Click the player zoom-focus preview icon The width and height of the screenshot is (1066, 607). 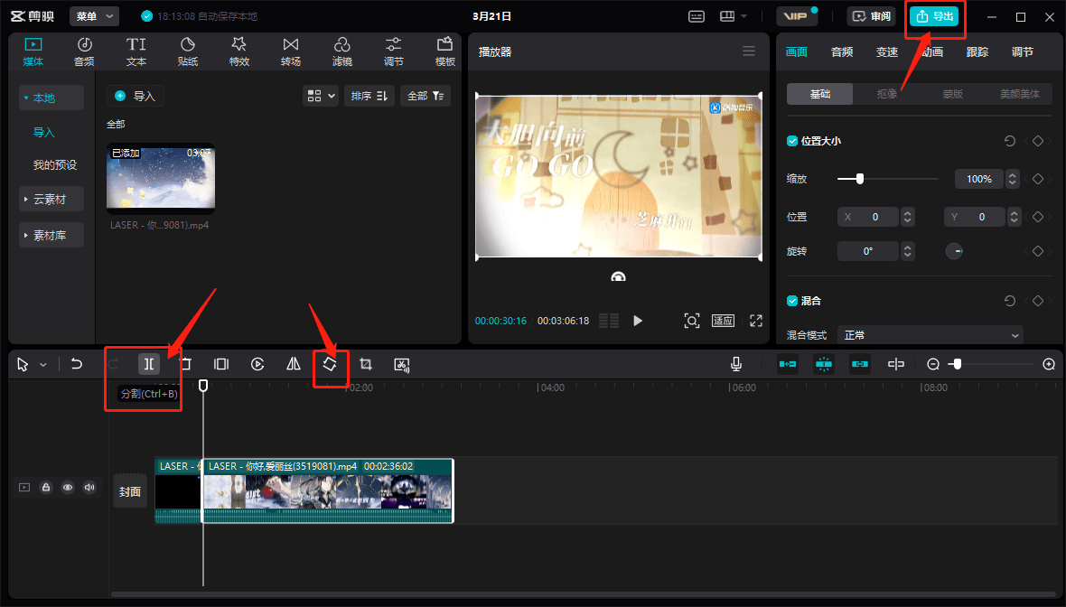pos(691,321)
